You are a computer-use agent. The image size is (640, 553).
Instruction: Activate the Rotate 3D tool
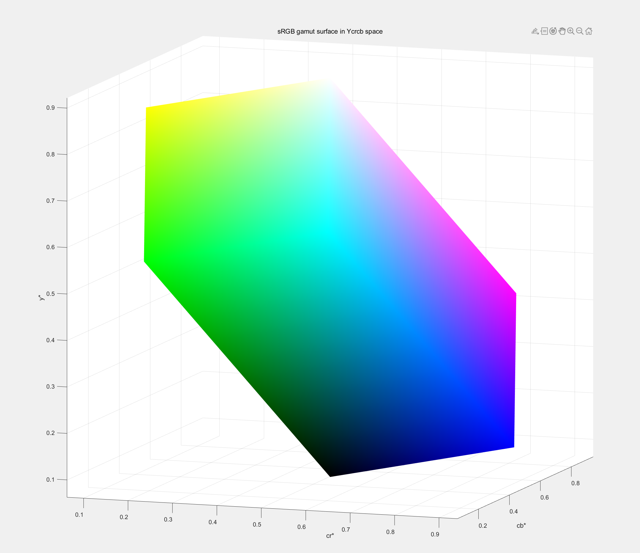(x=553, y=31)
